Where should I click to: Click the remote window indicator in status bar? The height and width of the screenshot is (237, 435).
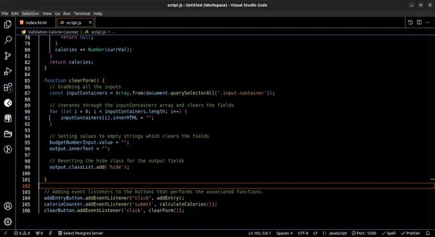6,233
